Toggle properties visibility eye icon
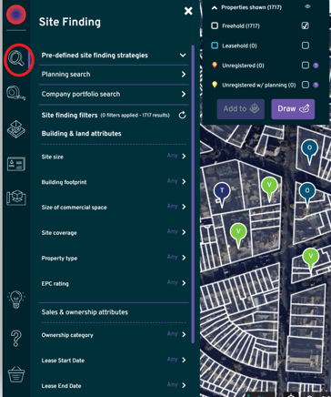 [x=307, y=6]
